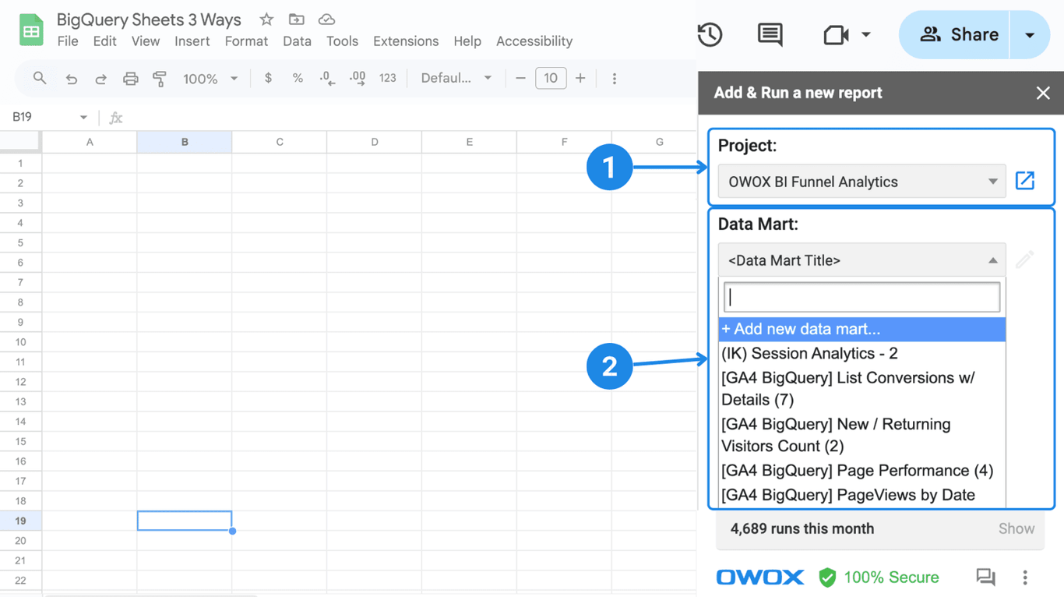The image size is (1064, 597).
Task: Select New / Returning Visitors Count (2)
Action: (861, 435)
